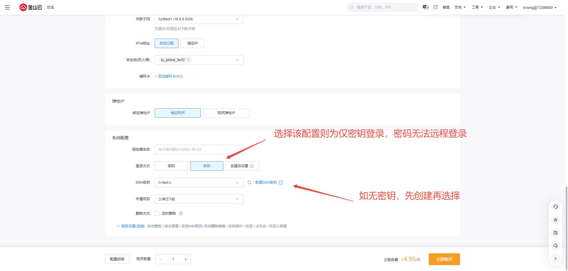The image size is (568, 271).
Task: Open the 所属项目 dropdown
Action: click(199, 199)
